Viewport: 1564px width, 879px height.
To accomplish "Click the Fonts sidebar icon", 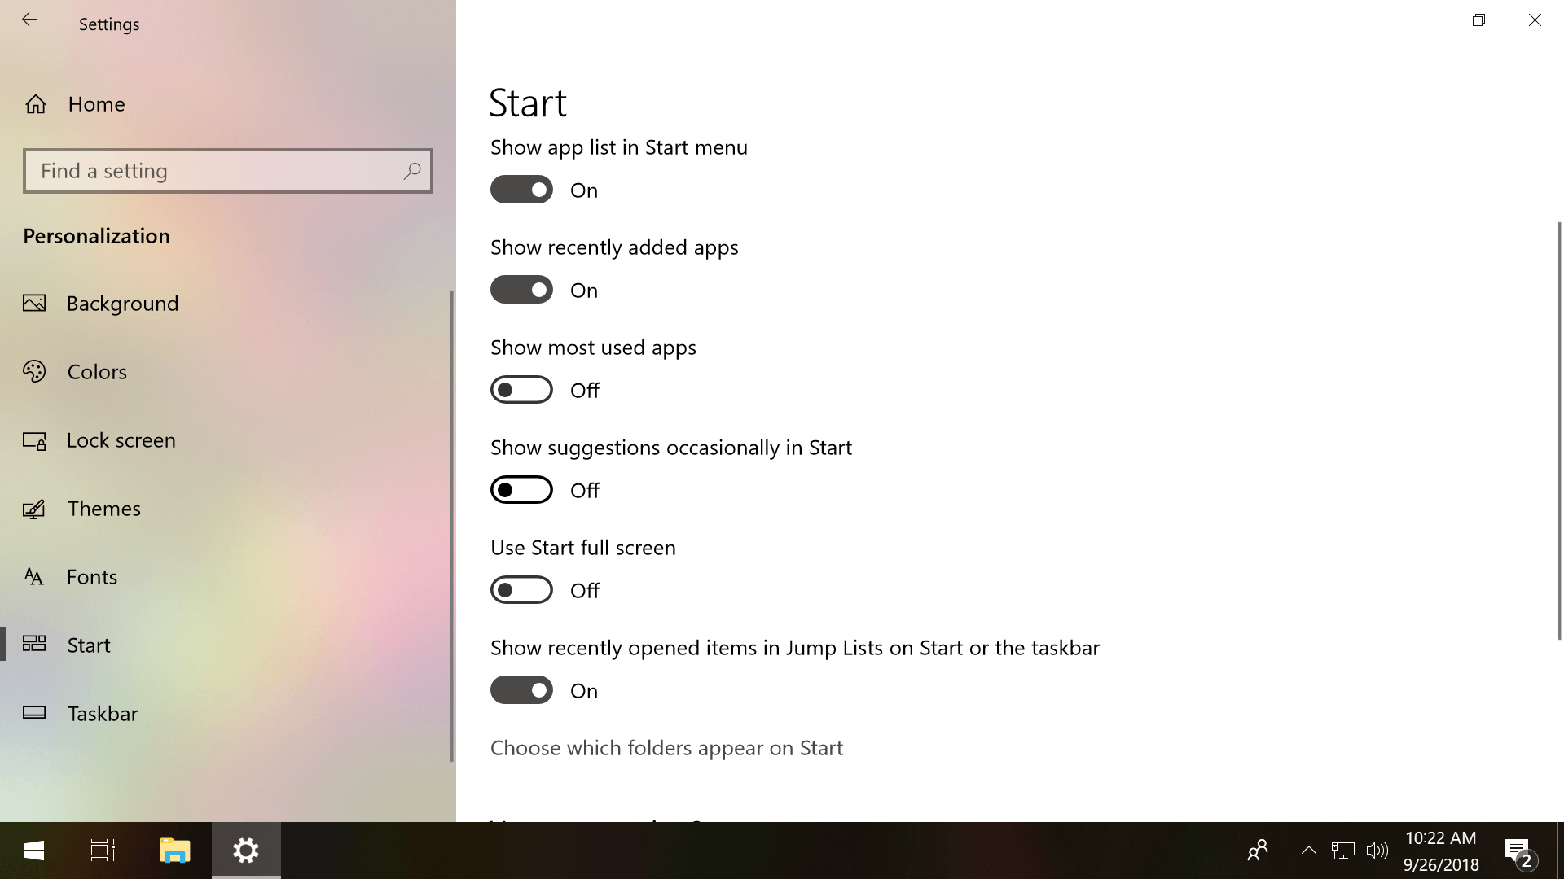I will click(x=34, y=577).
